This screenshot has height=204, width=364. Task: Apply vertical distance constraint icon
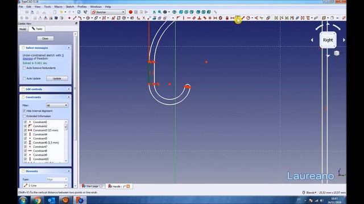238,18
